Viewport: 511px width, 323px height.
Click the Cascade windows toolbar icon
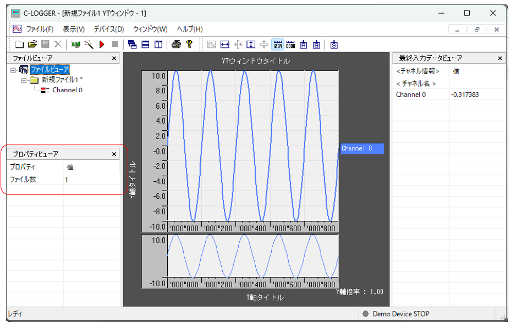[132, 44]
